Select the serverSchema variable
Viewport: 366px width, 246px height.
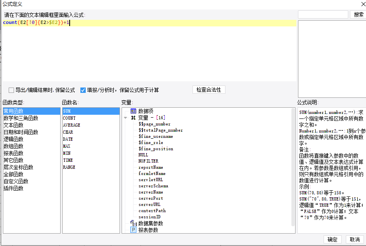(153, 186)
